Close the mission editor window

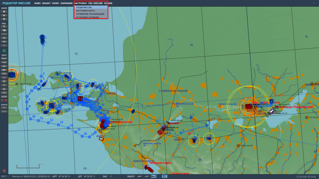pyautogui.click(x=314, y=3)
